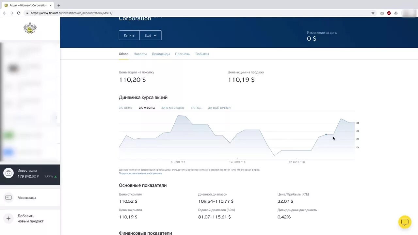
Task: Click the padlock site security icon
Action: coord(27,13)
